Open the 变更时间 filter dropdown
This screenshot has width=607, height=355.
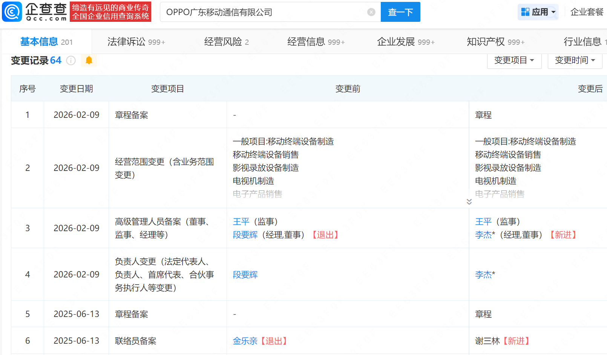575,60
